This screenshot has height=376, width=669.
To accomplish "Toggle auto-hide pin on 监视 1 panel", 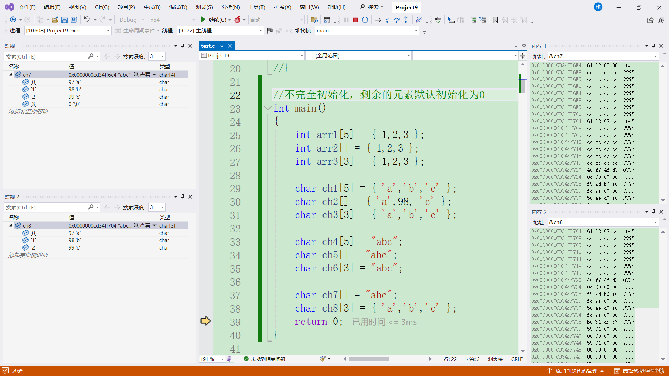I will pyautogui.click(x=183, y=46).
